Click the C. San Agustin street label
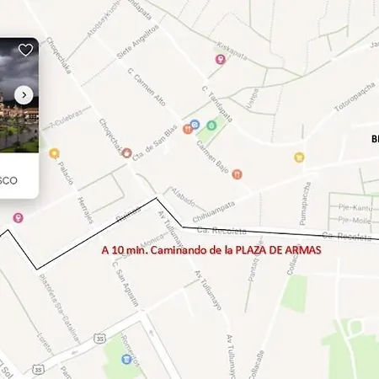Screen dimensions: 379x379 [x=125, y=284]
